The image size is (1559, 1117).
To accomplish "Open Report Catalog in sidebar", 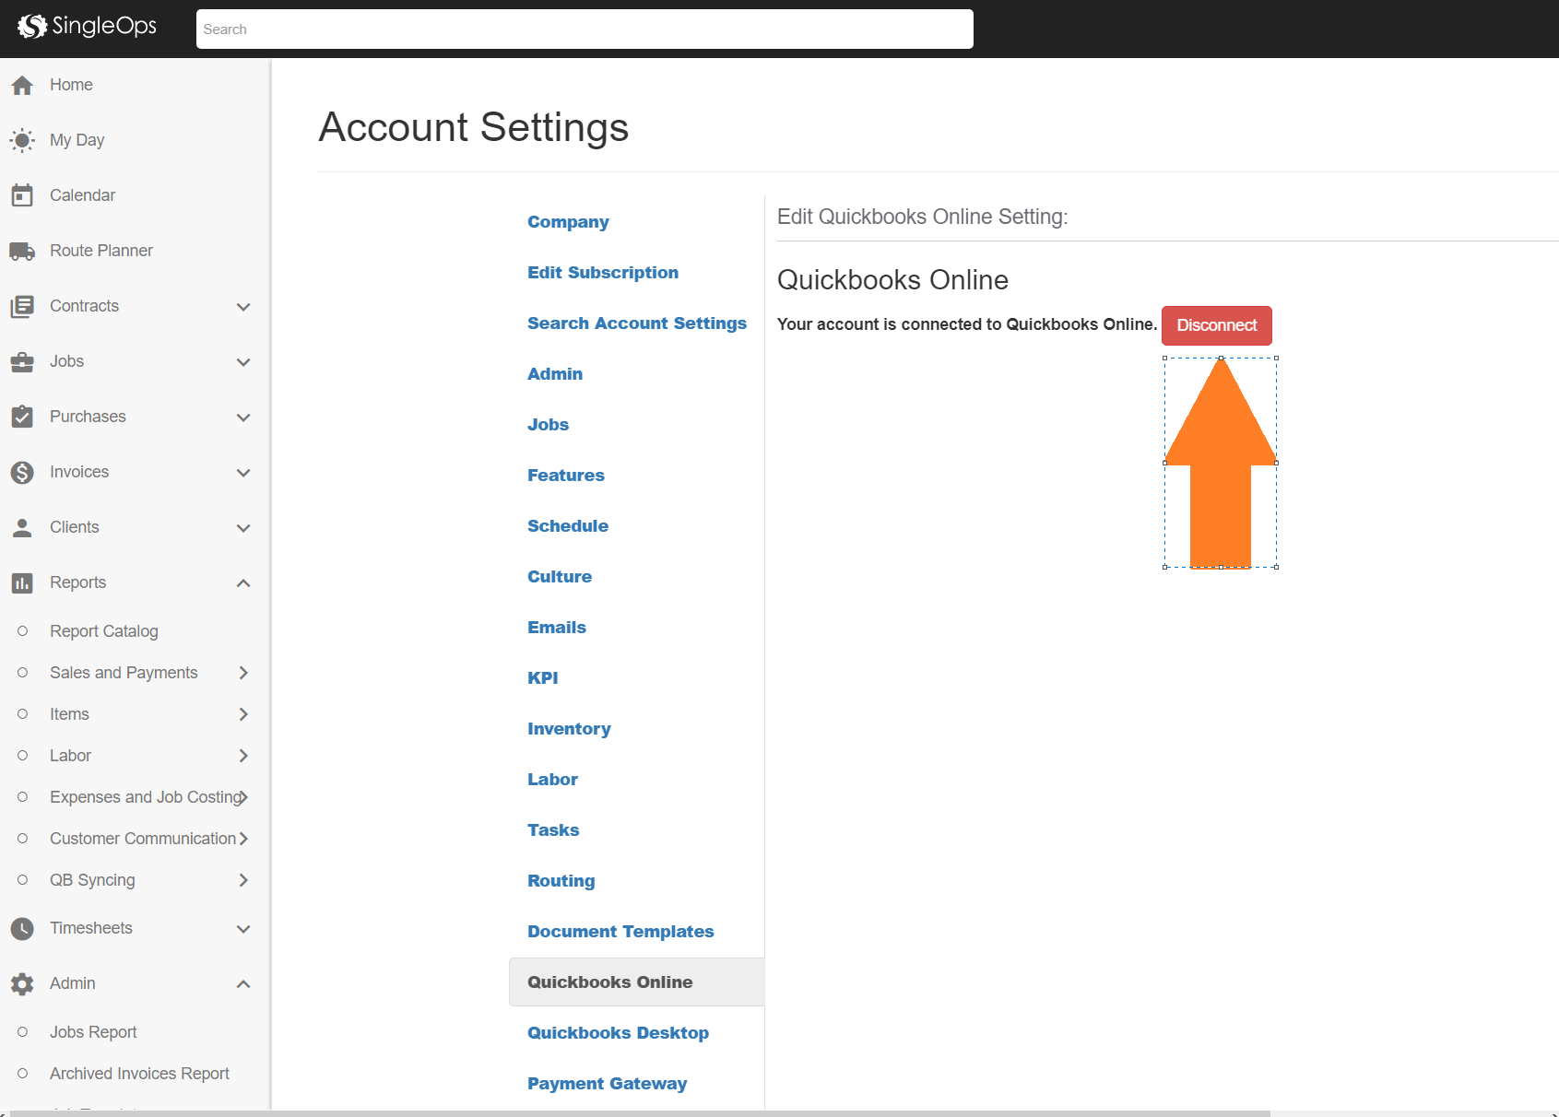I will (x=104, y=631).
